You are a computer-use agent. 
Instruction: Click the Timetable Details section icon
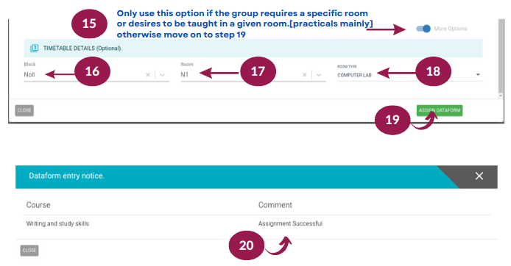pyautogui.click(x=34, y=48)
